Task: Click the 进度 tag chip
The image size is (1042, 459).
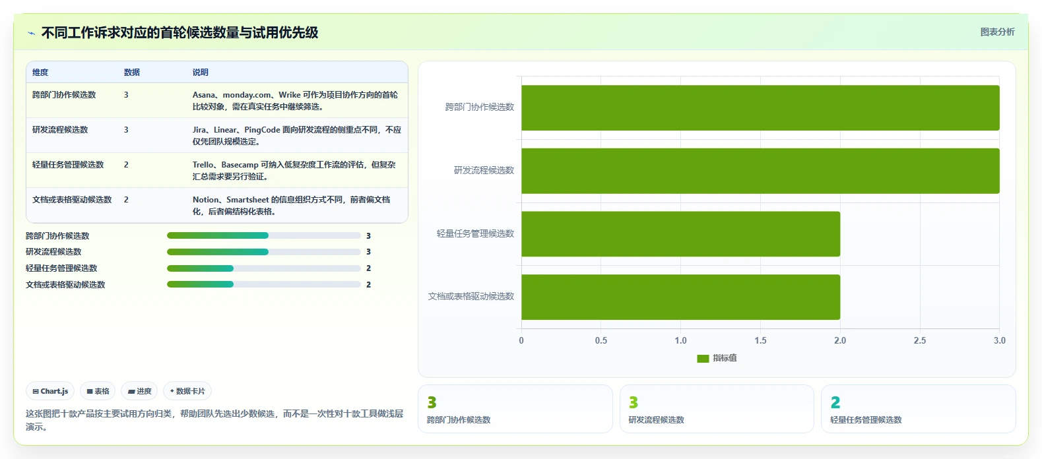Action: (x=139, y=391)
